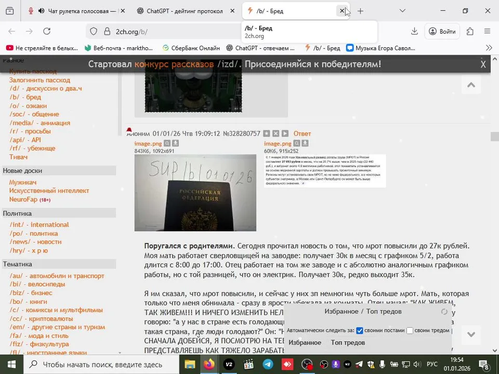Open OBS Studio from the taskbar
The image size is (499, 374).
coord(307,365)
